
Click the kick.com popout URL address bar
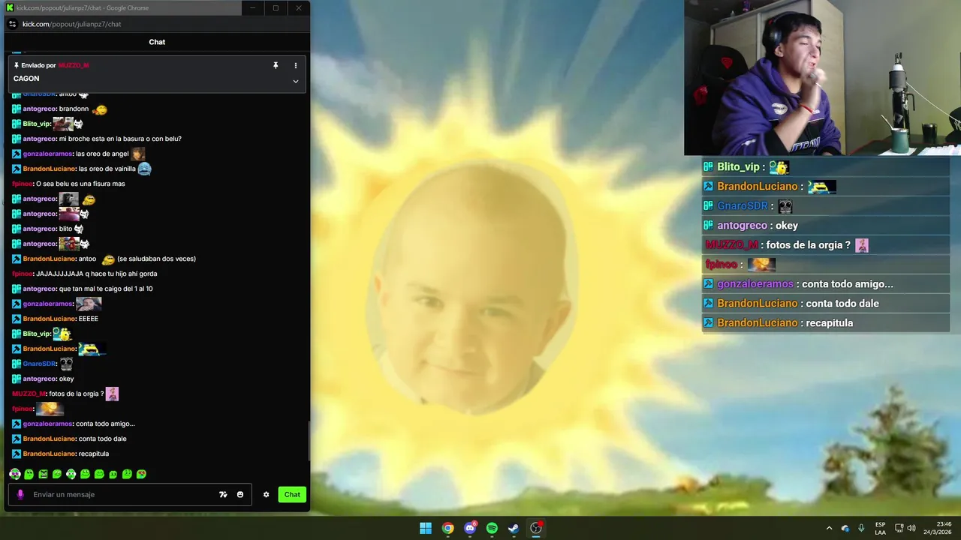point(71,24)
